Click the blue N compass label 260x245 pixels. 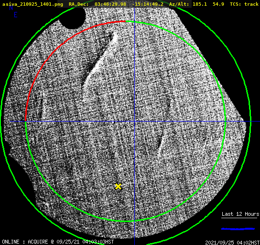[11, 8]
